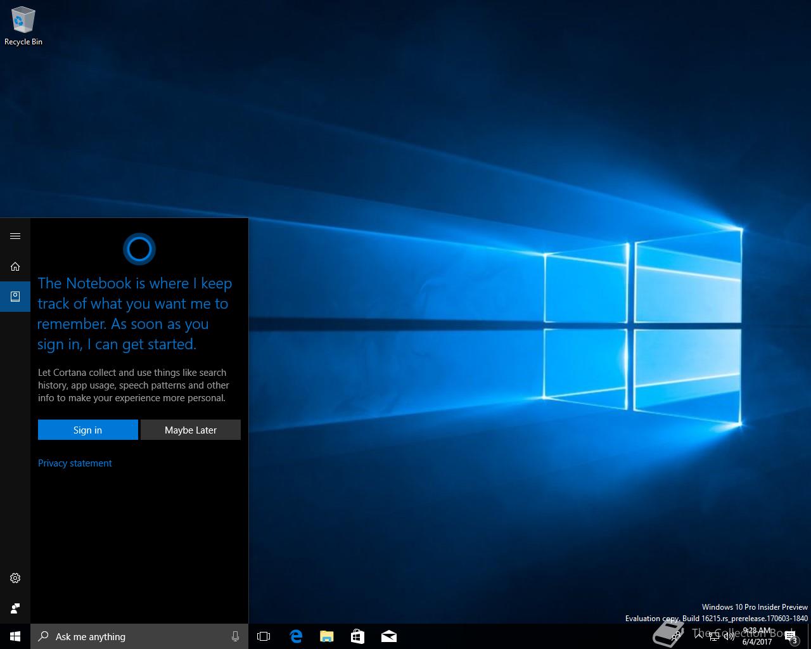
Task: Open the Privacy statement link
Action: 75,463
